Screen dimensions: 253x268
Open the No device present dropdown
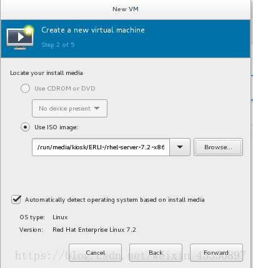[69, 109]
